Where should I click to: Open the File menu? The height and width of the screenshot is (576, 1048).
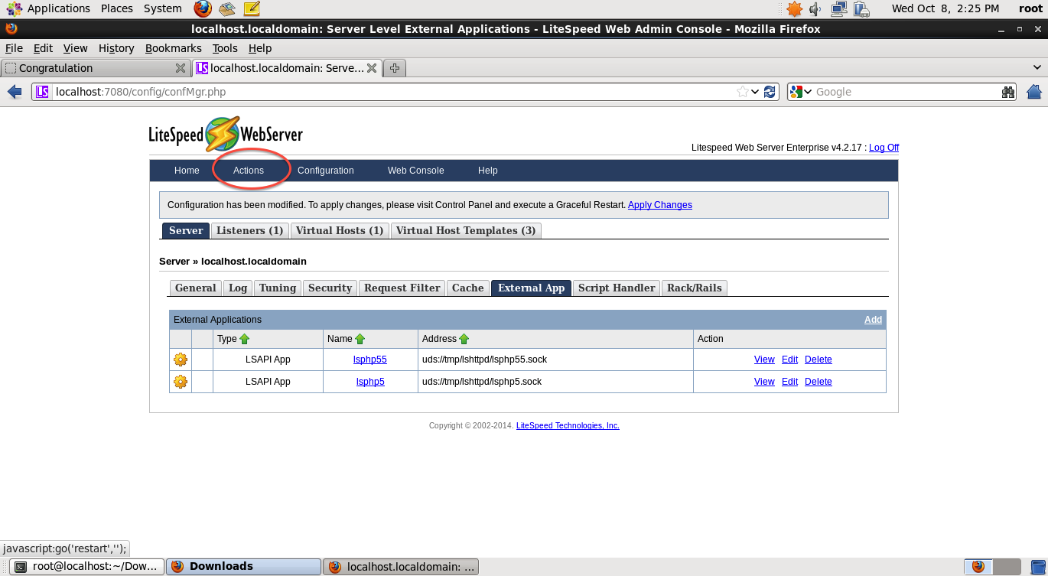pos(14,48)
